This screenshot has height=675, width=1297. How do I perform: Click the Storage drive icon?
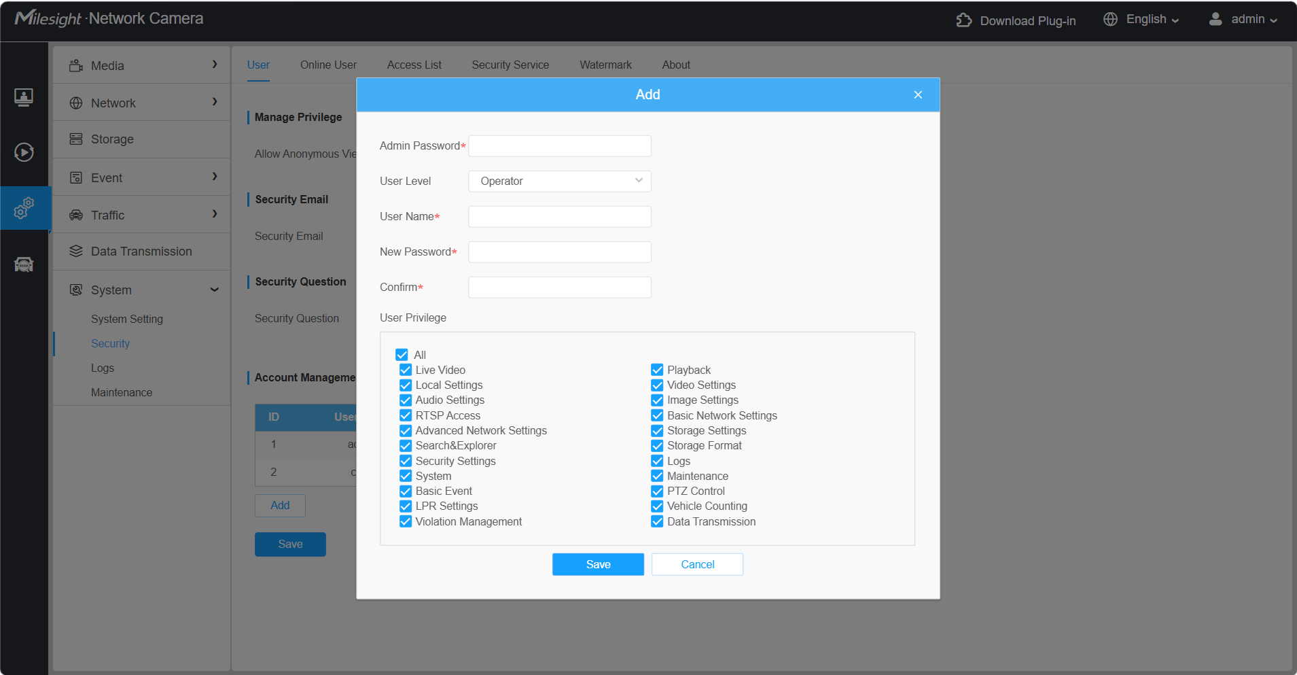(76, 139)
